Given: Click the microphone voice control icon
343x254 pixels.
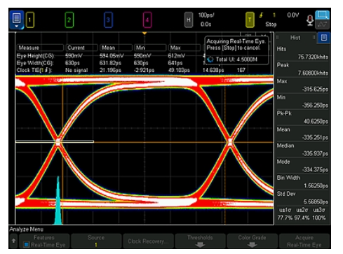Looking at the screenshot, I should click(310, 20).
